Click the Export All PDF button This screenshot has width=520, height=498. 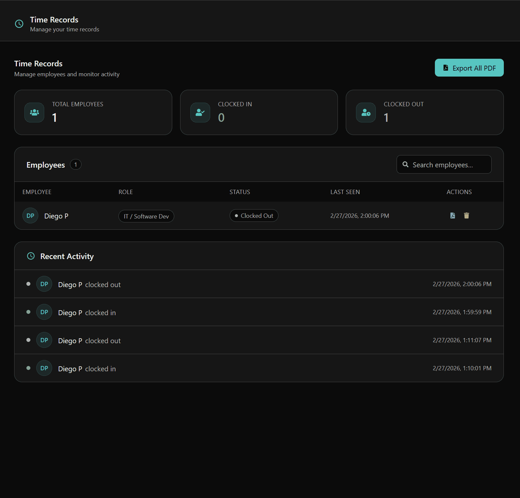click(469, 68)
